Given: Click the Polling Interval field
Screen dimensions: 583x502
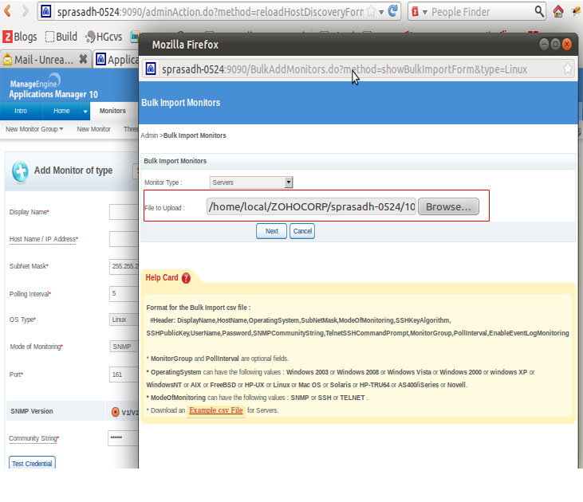Looking at the screenshot, I should [124, 294].
